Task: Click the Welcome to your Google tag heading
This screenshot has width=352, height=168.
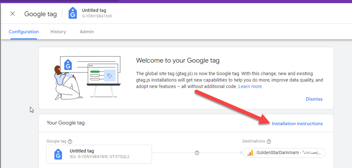Action: 178,61
